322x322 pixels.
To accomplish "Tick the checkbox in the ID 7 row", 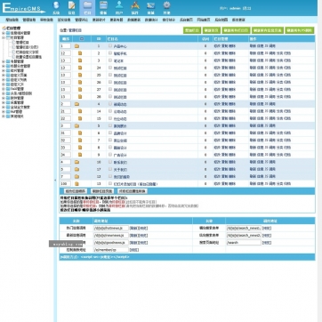I will [110, 140].
